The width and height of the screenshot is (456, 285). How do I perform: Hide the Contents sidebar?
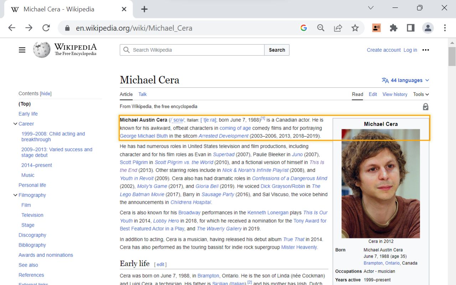coord(46,94)
